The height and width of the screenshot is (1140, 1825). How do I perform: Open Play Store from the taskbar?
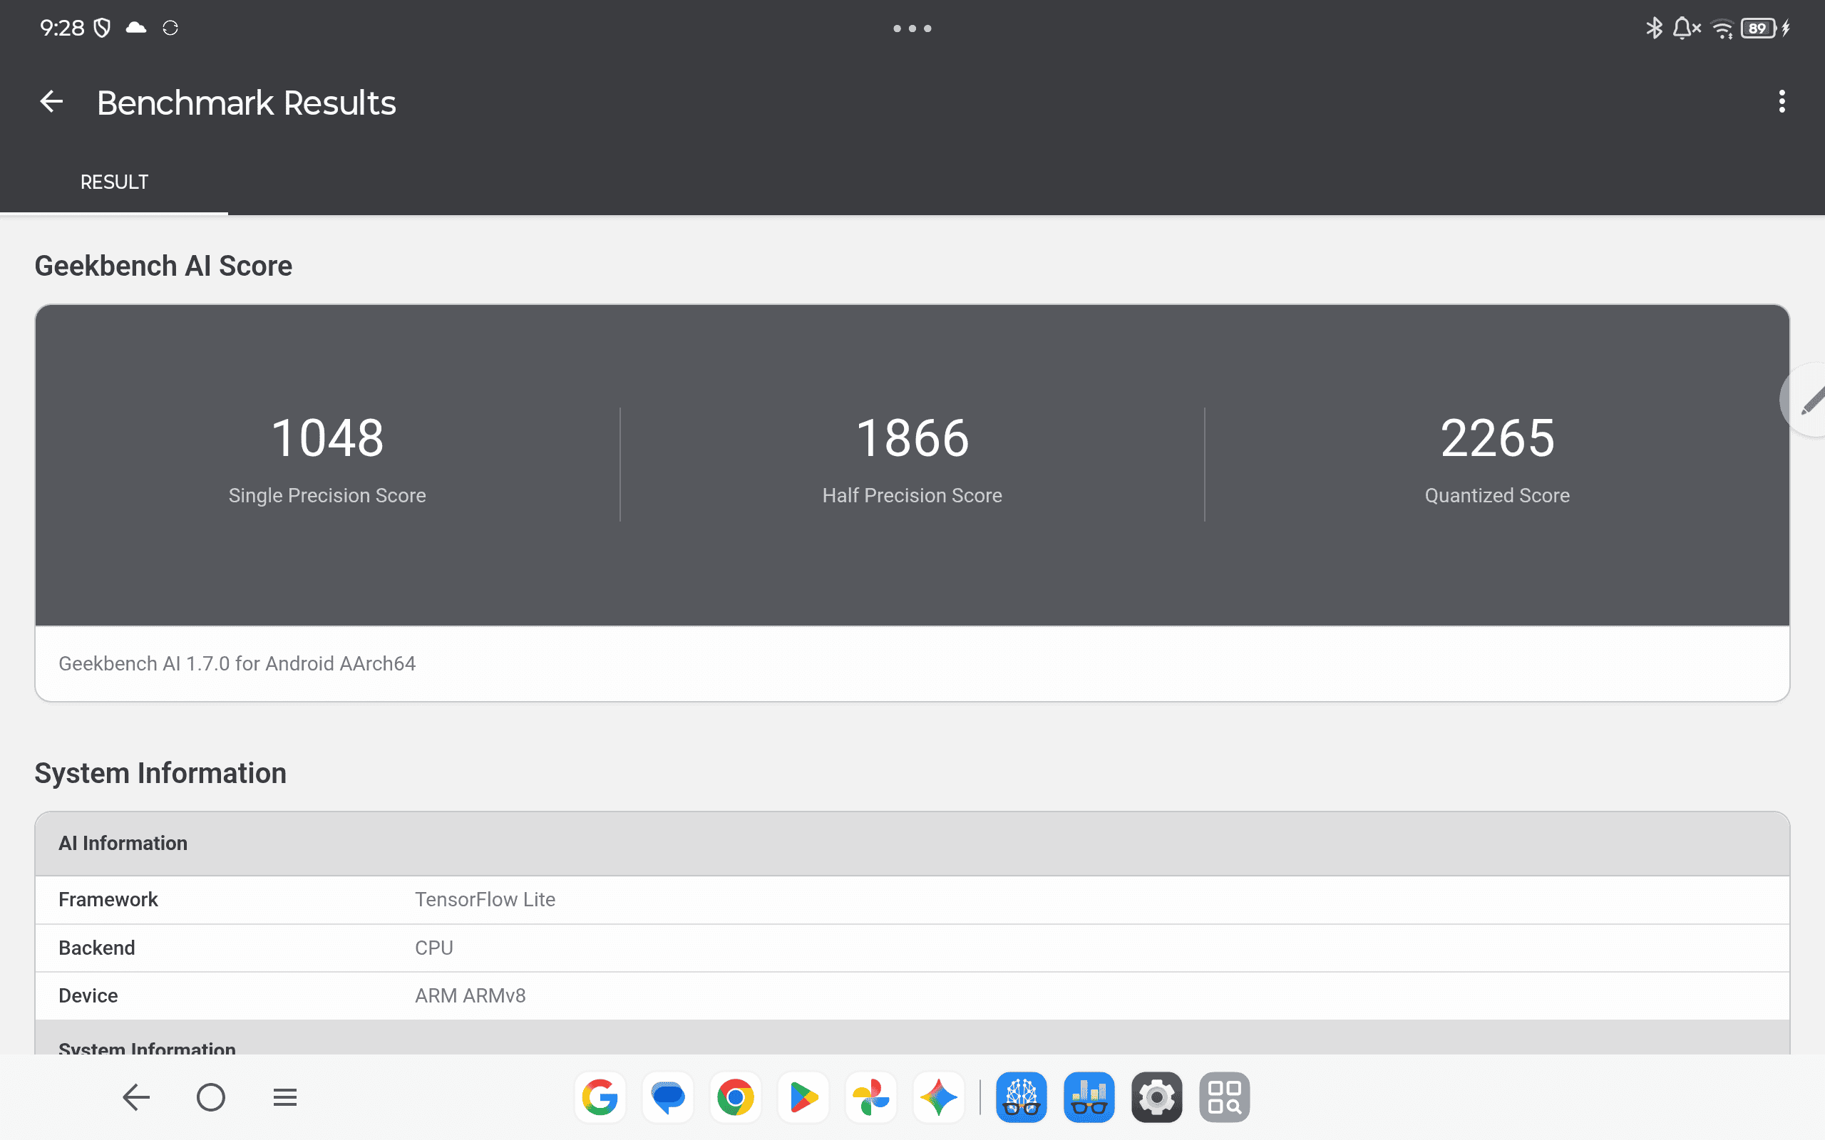tap(803, 1097)
